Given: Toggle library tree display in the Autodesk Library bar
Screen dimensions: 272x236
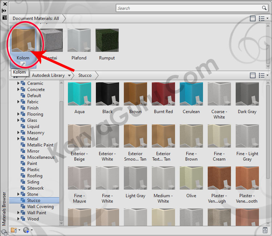Looking at the screenshot, I should 253,75.
